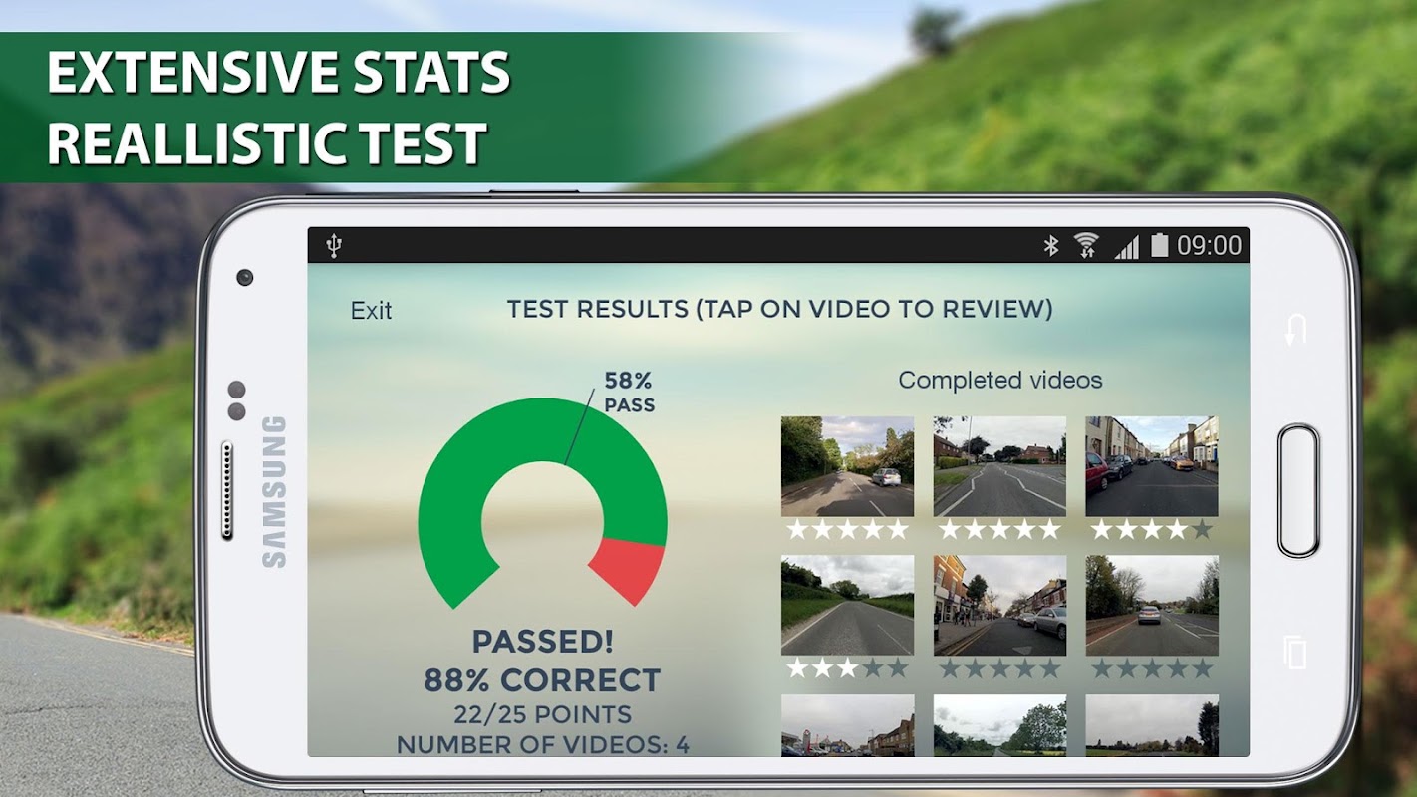Viewport: 1417px width, 797px height.
Task: Review the three-star country road video
Action: pos(847,606)
